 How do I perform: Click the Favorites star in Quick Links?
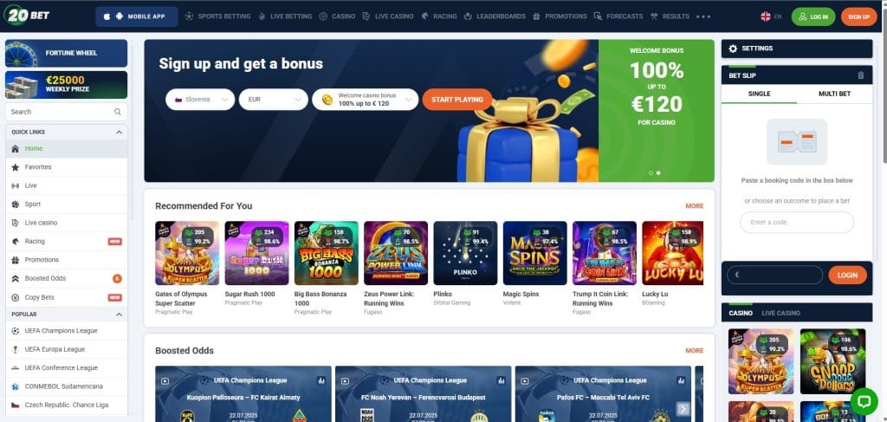pyautogui.click(x=16, y=167)
